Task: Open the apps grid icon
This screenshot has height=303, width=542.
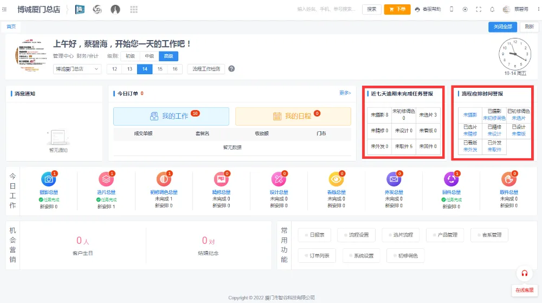Action: coord(133,9)
